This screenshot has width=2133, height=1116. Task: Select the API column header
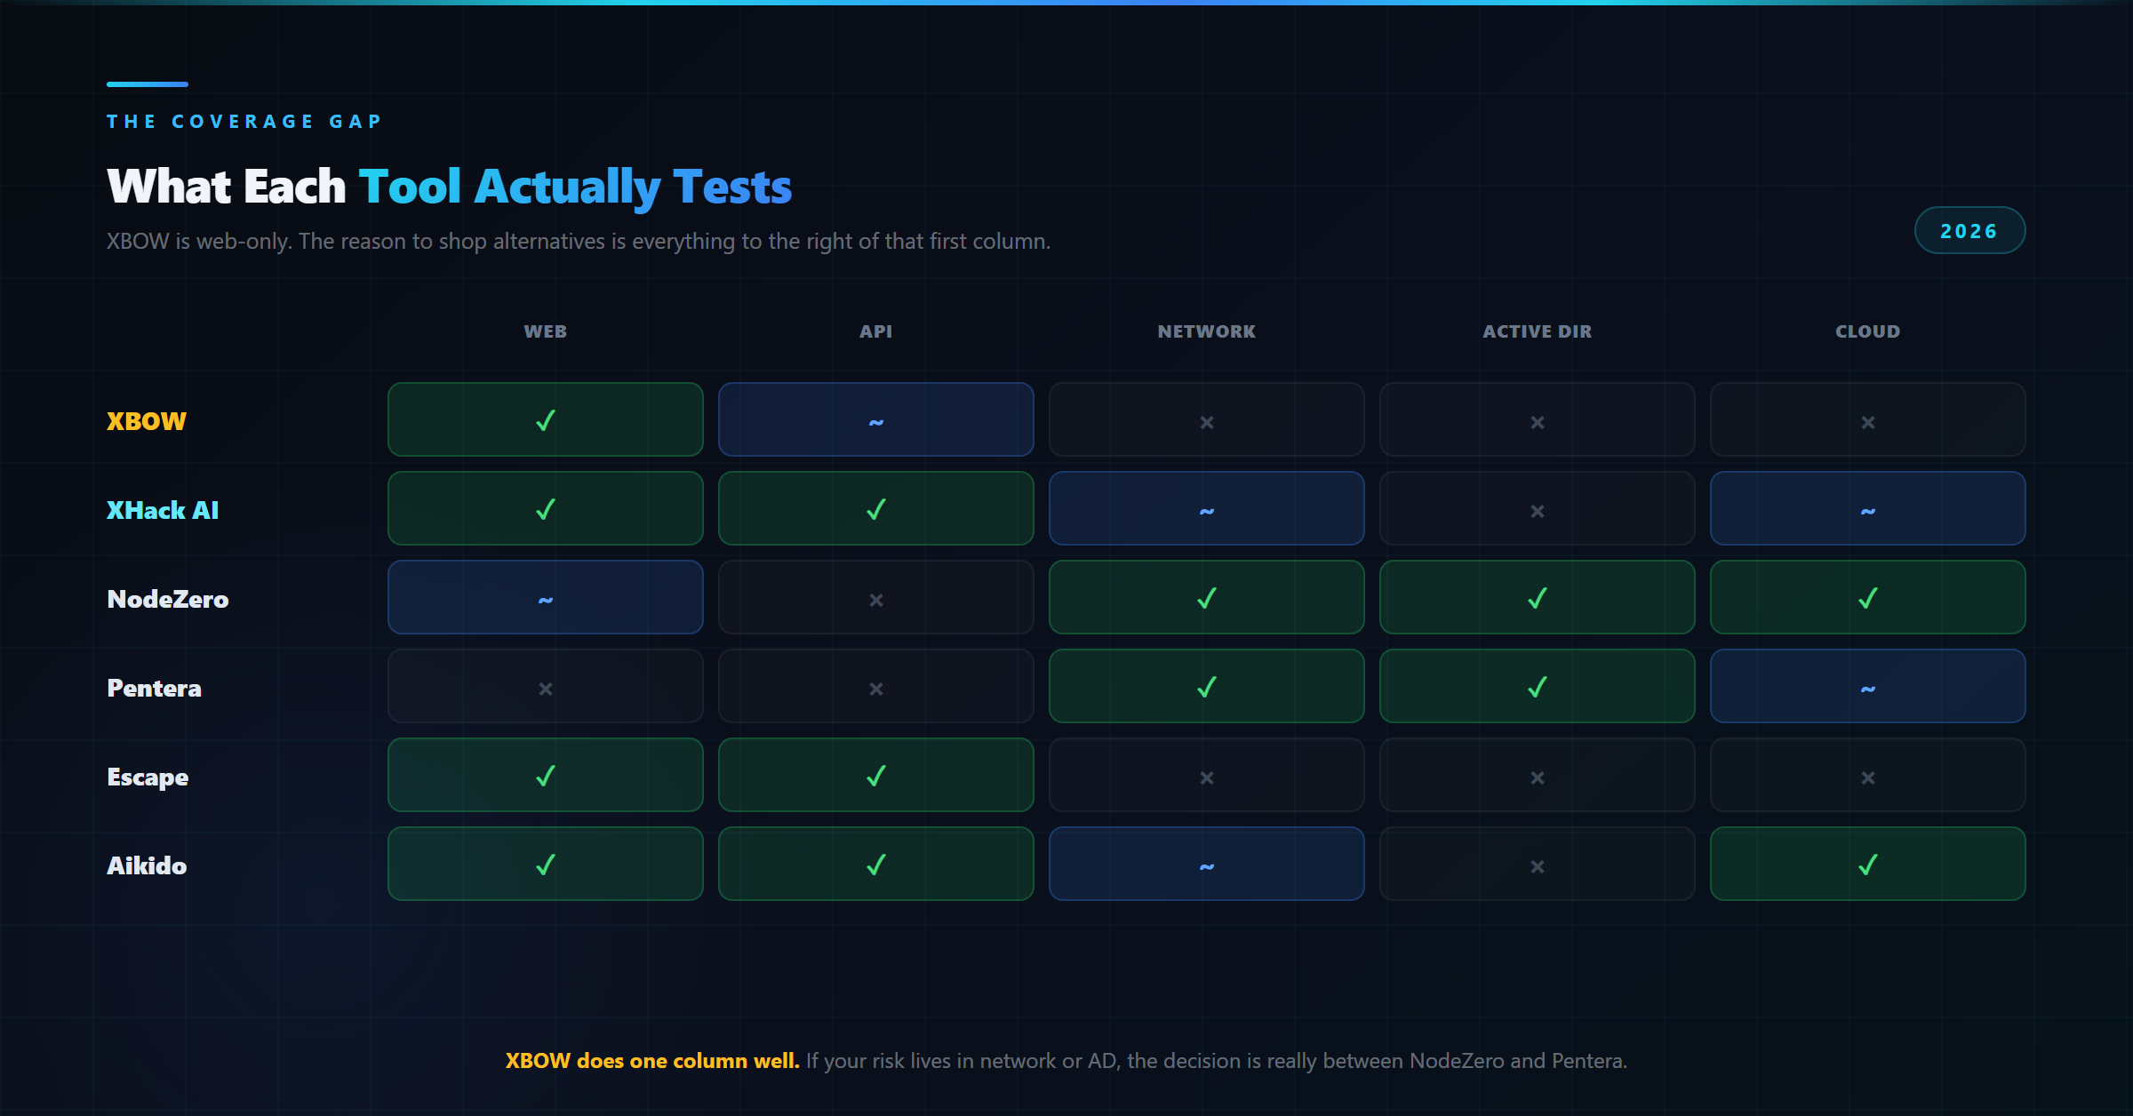point(876,331)
